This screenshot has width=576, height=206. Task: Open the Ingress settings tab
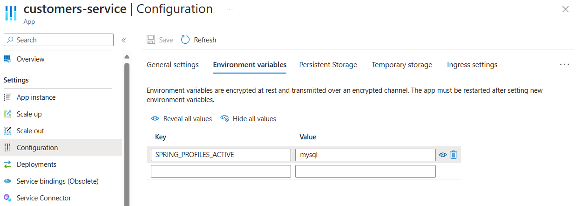click(x=472, y=65)
